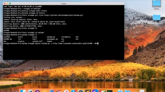Click the sqlmap.py file name in listing

coord(51,37)
